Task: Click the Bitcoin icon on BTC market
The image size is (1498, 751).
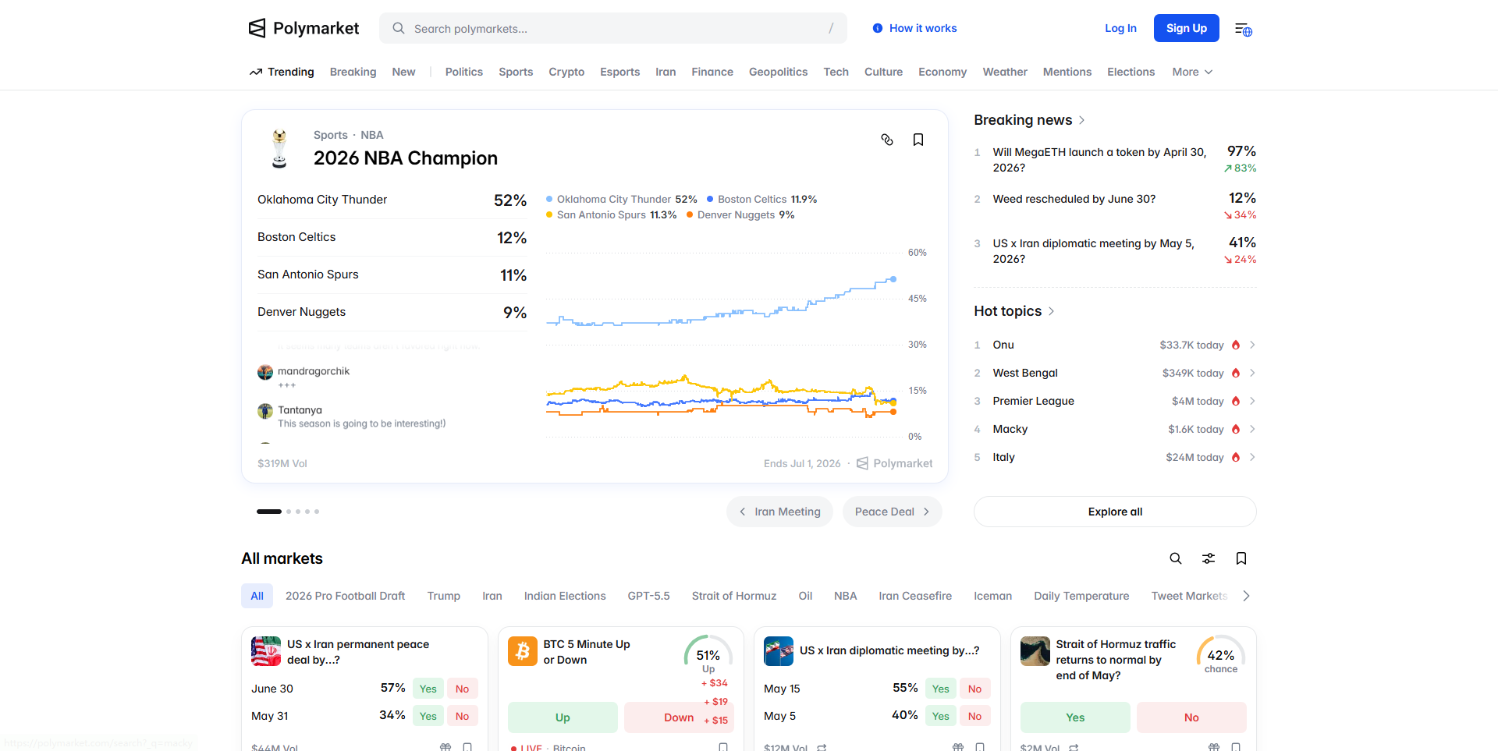Action: tap(523, 651)
